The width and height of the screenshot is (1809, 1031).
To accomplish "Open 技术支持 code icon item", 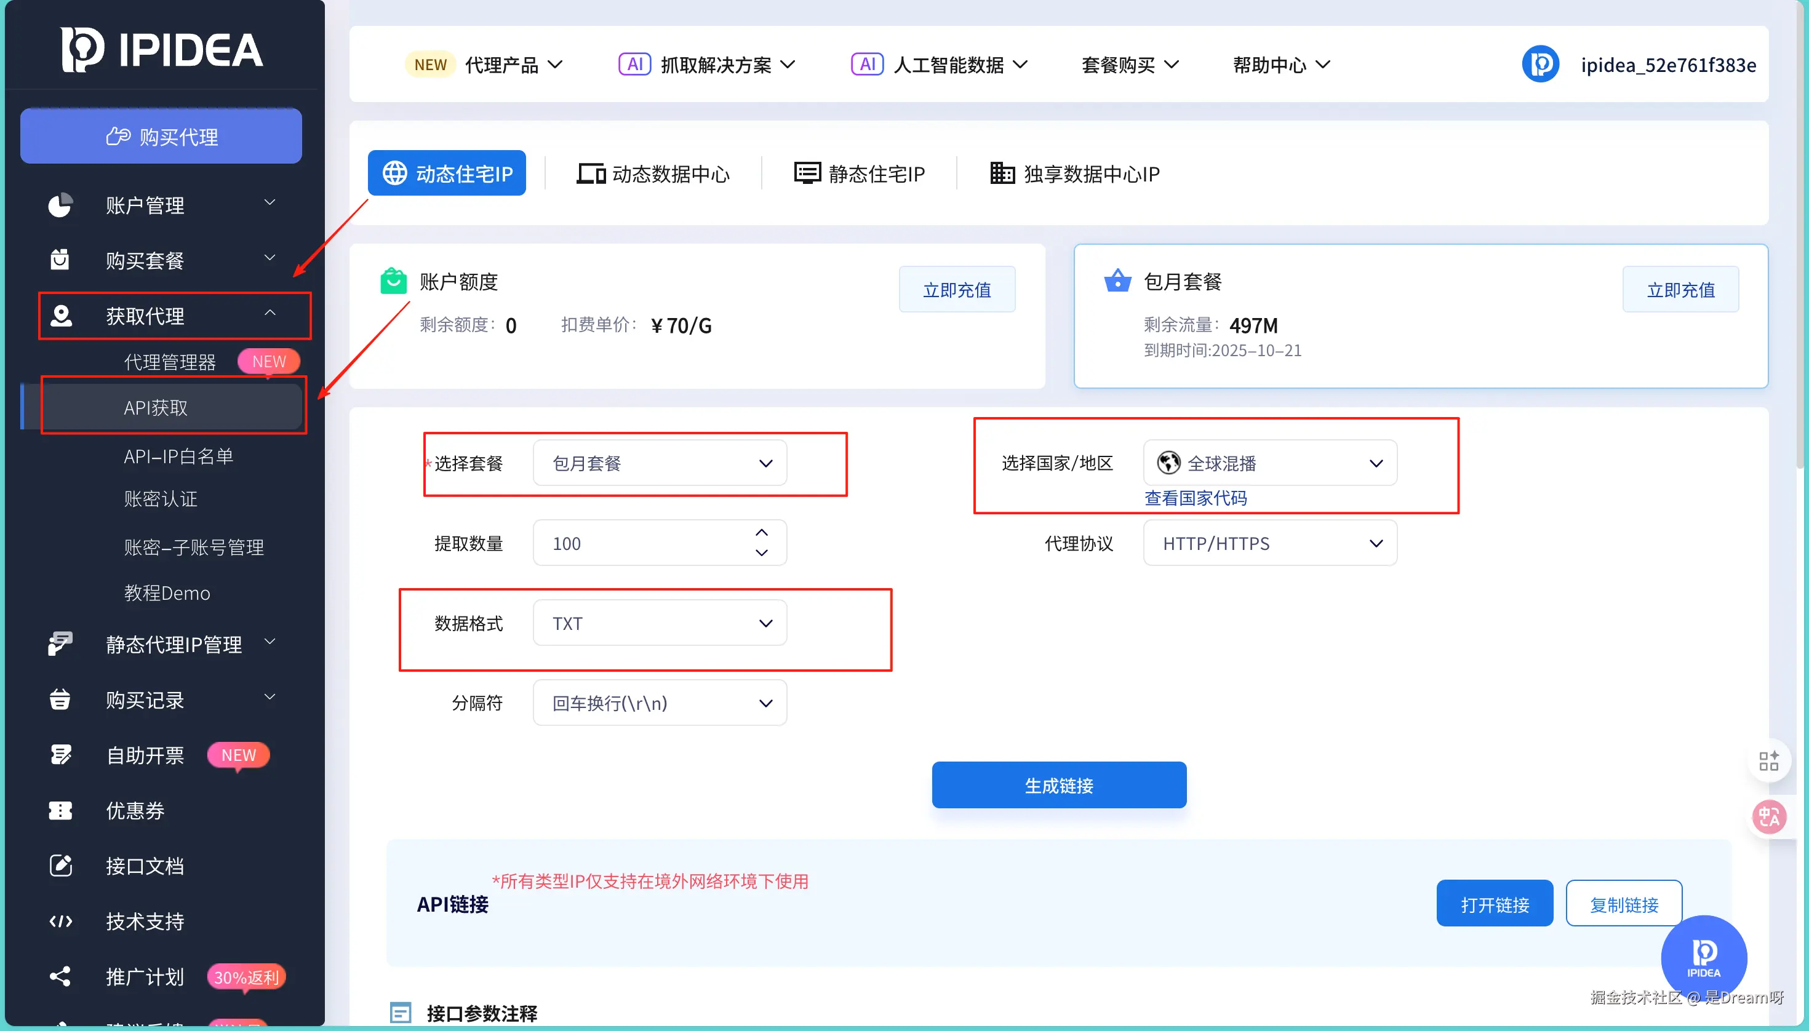I will click(145, 920).
